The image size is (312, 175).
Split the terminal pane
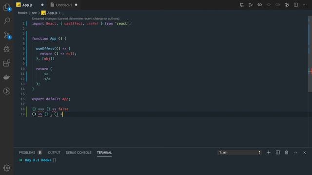tap(278, 152)
